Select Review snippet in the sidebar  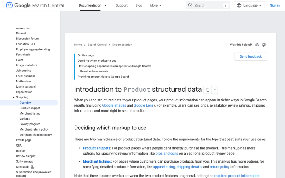pyautogui.click(x=26, y=156)
